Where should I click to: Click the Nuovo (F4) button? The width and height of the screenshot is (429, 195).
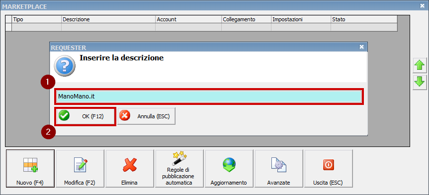pyautogui.click(x=30, y=168)
